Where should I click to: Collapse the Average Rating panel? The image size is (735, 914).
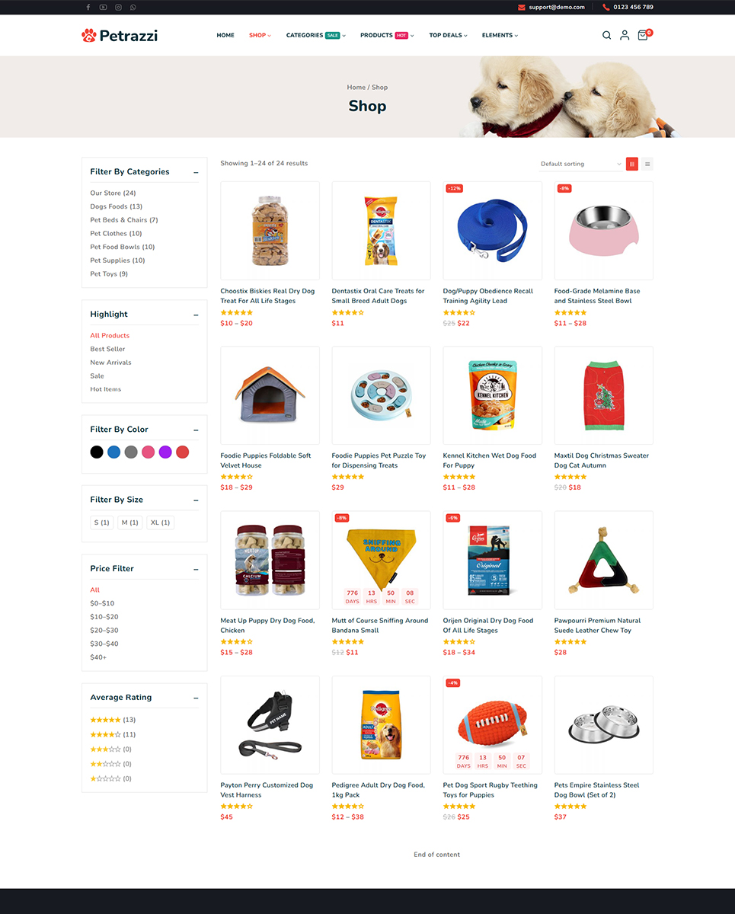[196, 698]
